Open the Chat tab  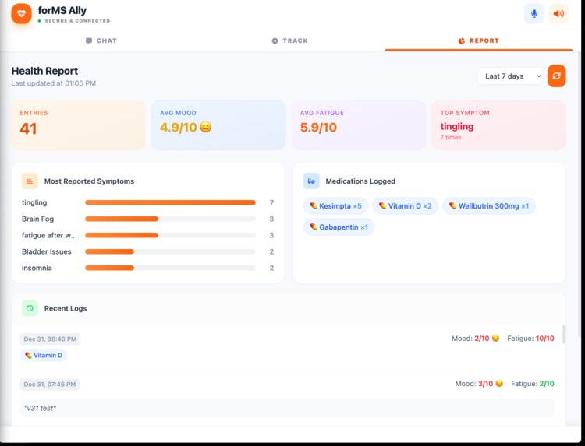101,40
